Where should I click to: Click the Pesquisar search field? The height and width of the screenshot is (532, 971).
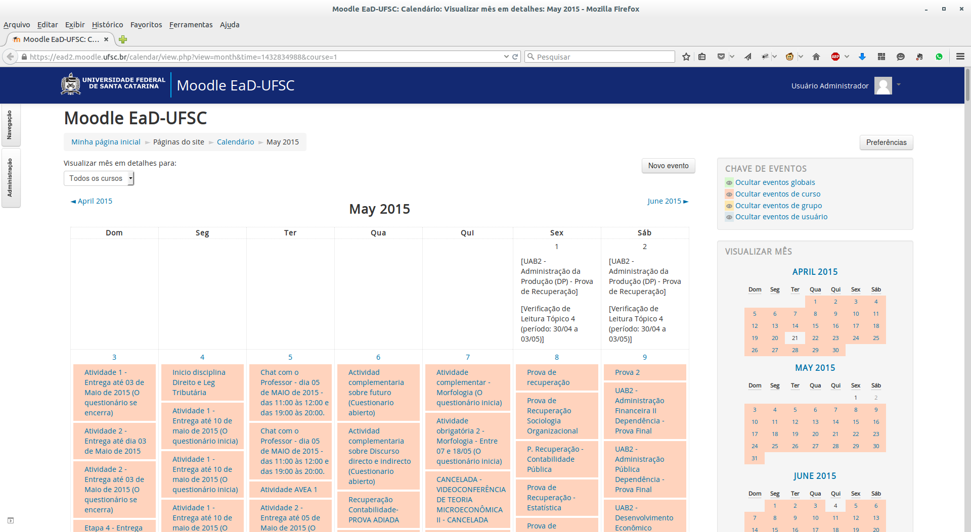[x=600, y=57]
